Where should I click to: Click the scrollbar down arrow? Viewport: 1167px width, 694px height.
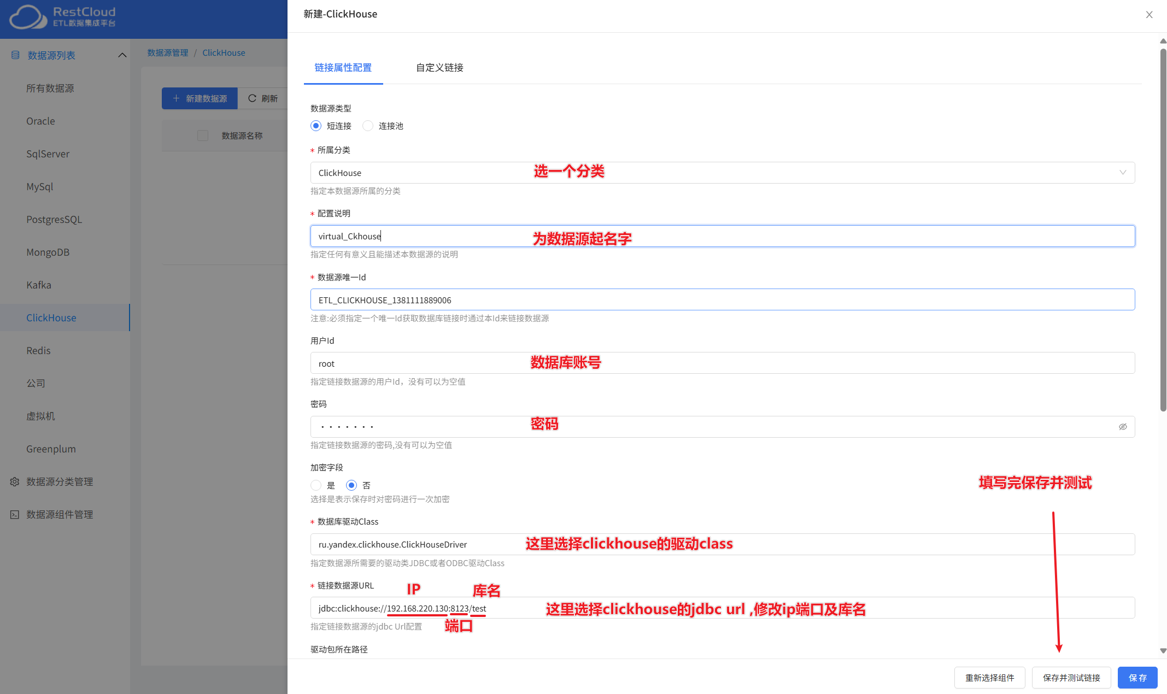point(1163,651)
